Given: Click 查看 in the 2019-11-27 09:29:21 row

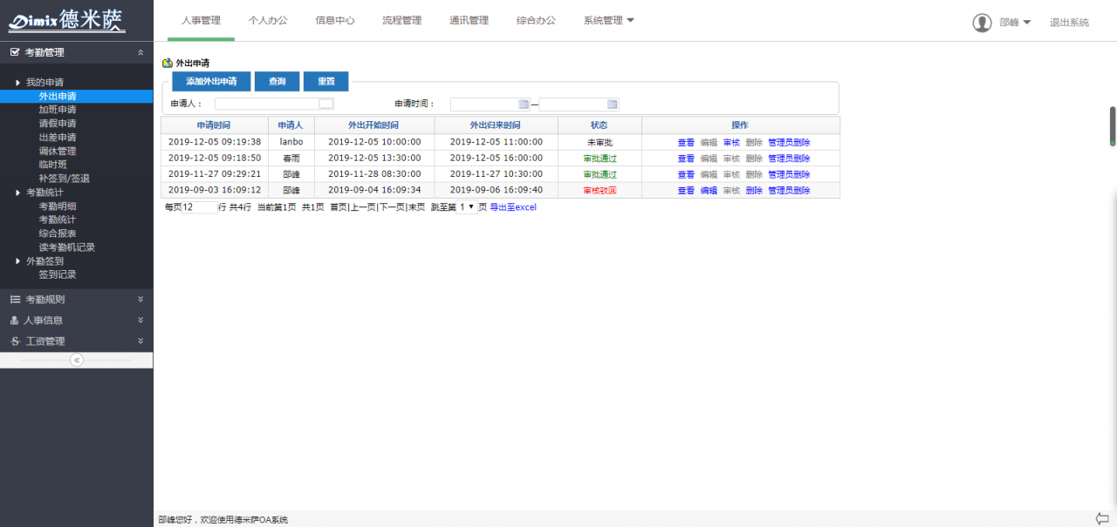Looking at the screenshot, I should tap(686, 174).
